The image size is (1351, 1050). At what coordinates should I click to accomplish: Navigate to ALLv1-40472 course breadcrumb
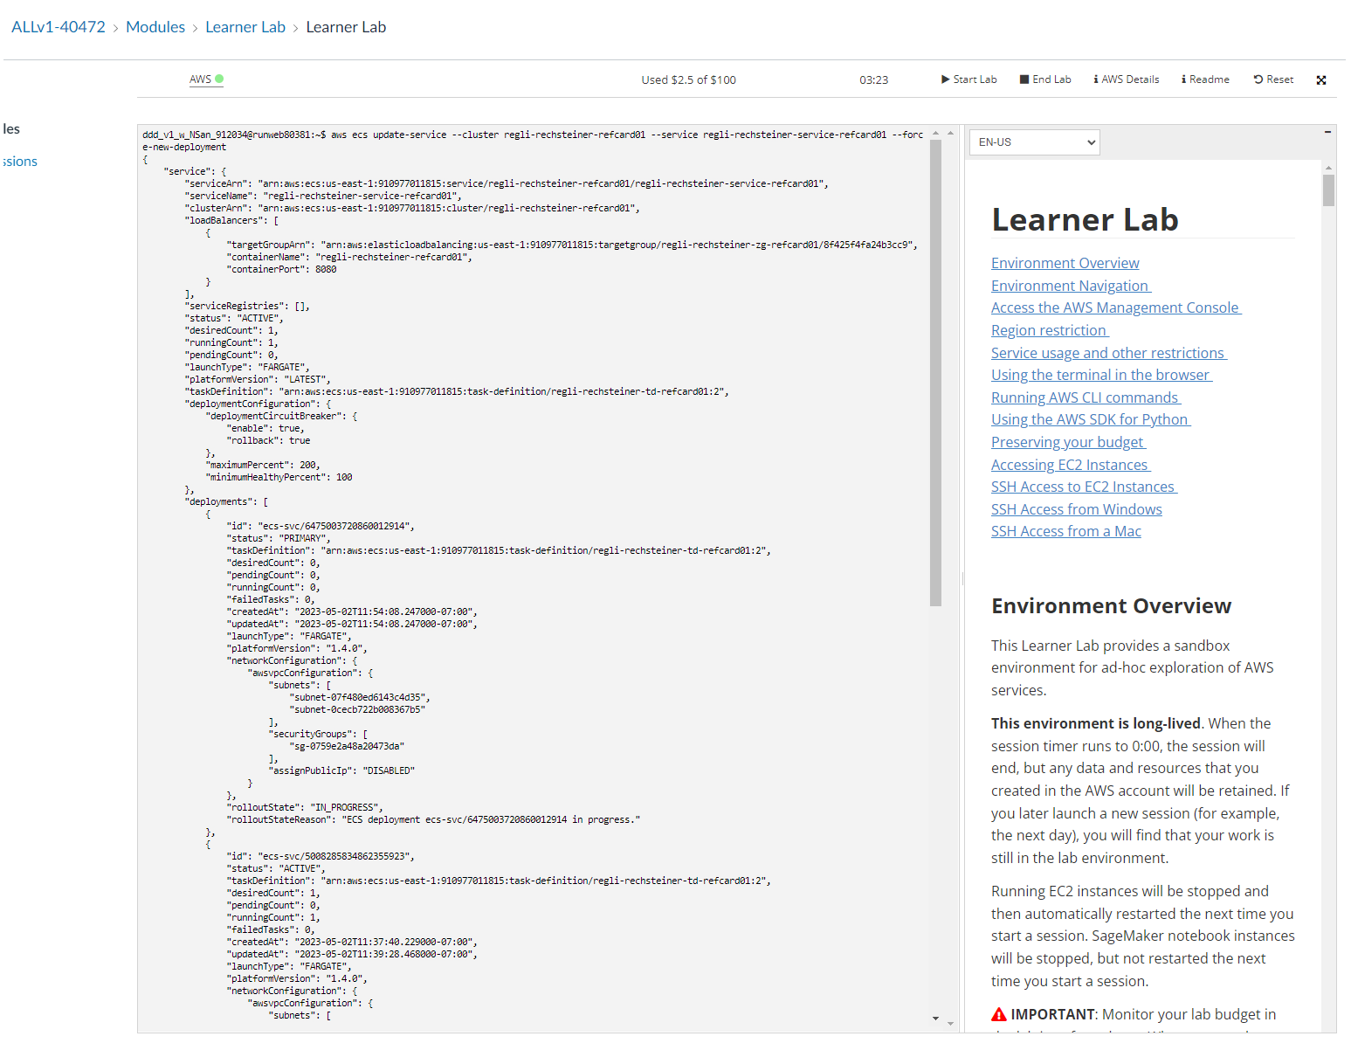pos(59,27)
